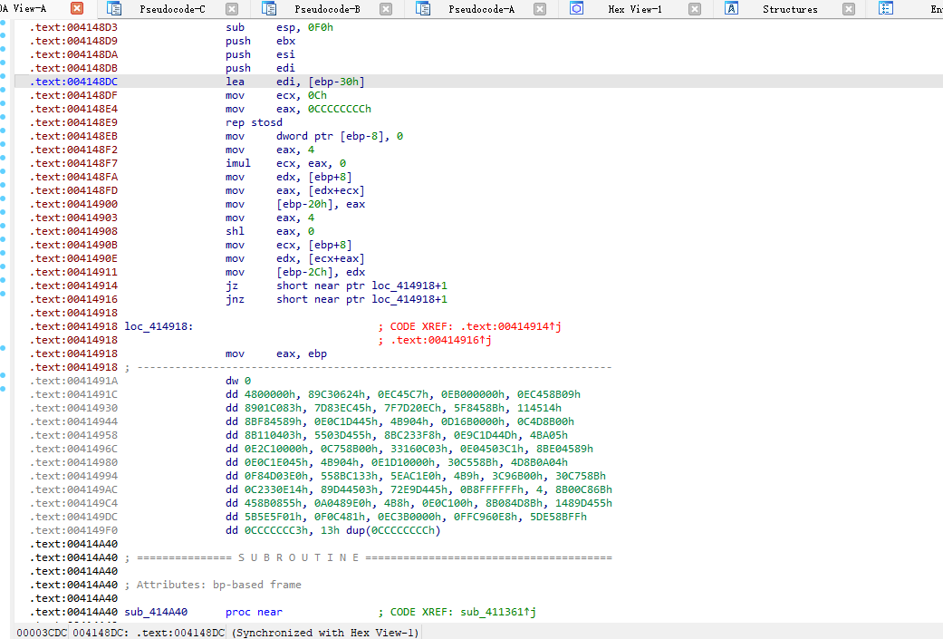
Task: Close the Hex View-1 tab
Action: (695, 9)
